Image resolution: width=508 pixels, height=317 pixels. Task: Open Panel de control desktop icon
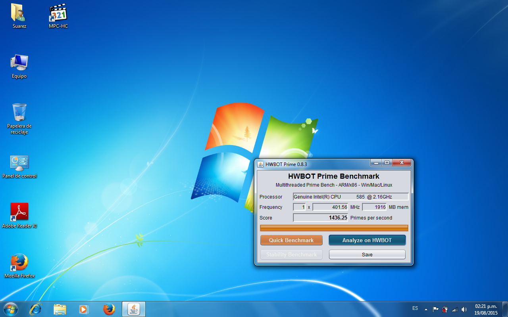pyautogui.click(x=19, y=166)
